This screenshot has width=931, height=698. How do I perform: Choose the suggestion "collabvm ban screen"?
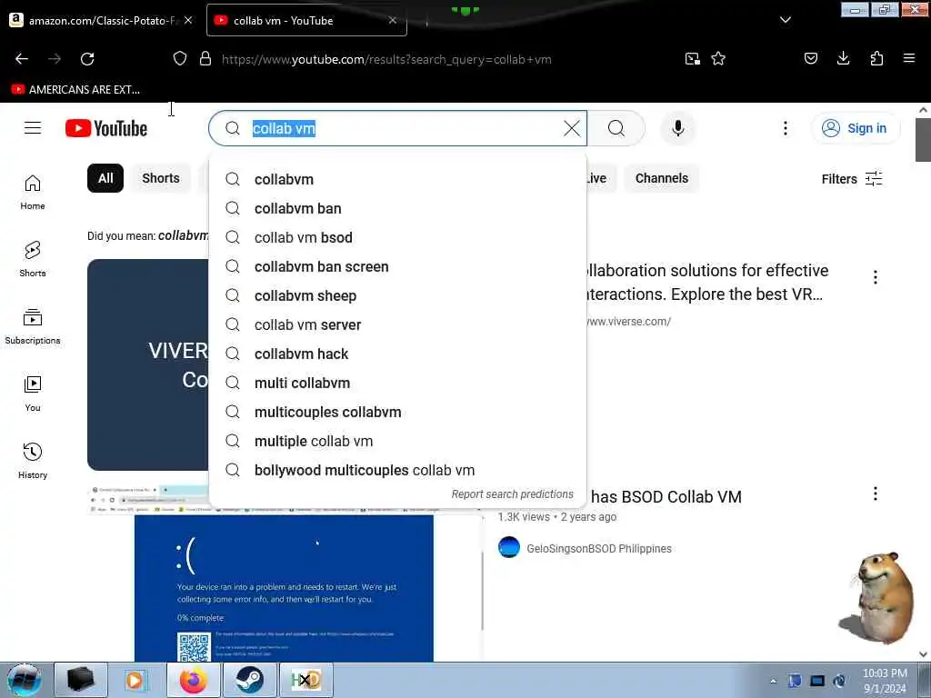[398, 266]
